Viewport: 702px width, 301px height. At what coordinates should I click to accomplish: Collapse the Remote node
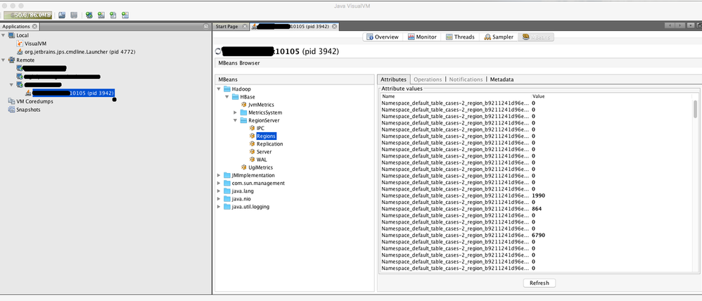click(4, 60)
